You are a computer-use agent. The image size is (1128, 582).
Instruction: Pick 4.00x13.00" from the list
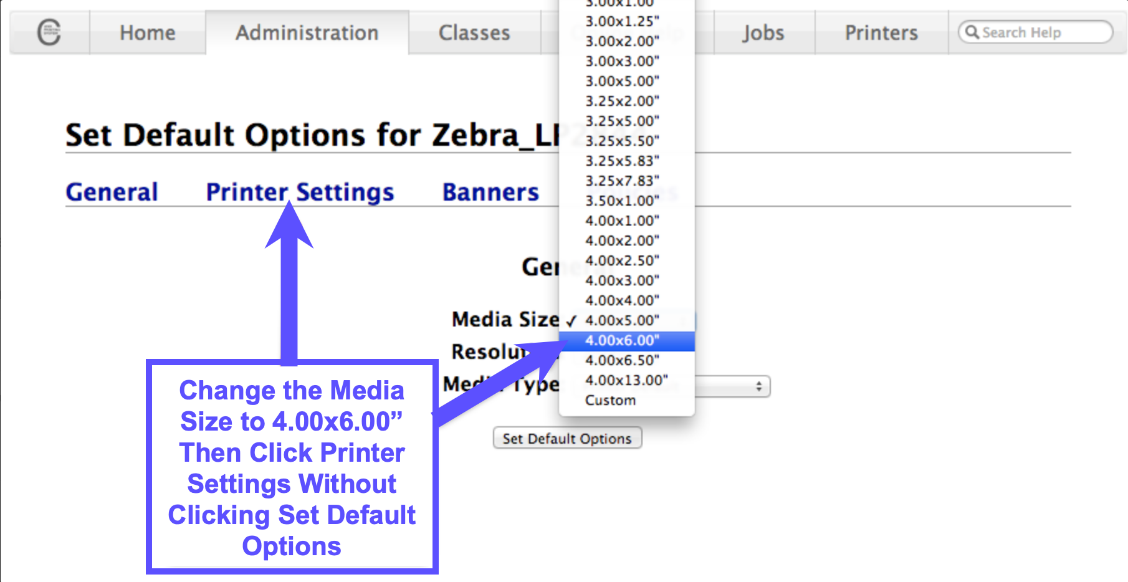pos(626,380)
